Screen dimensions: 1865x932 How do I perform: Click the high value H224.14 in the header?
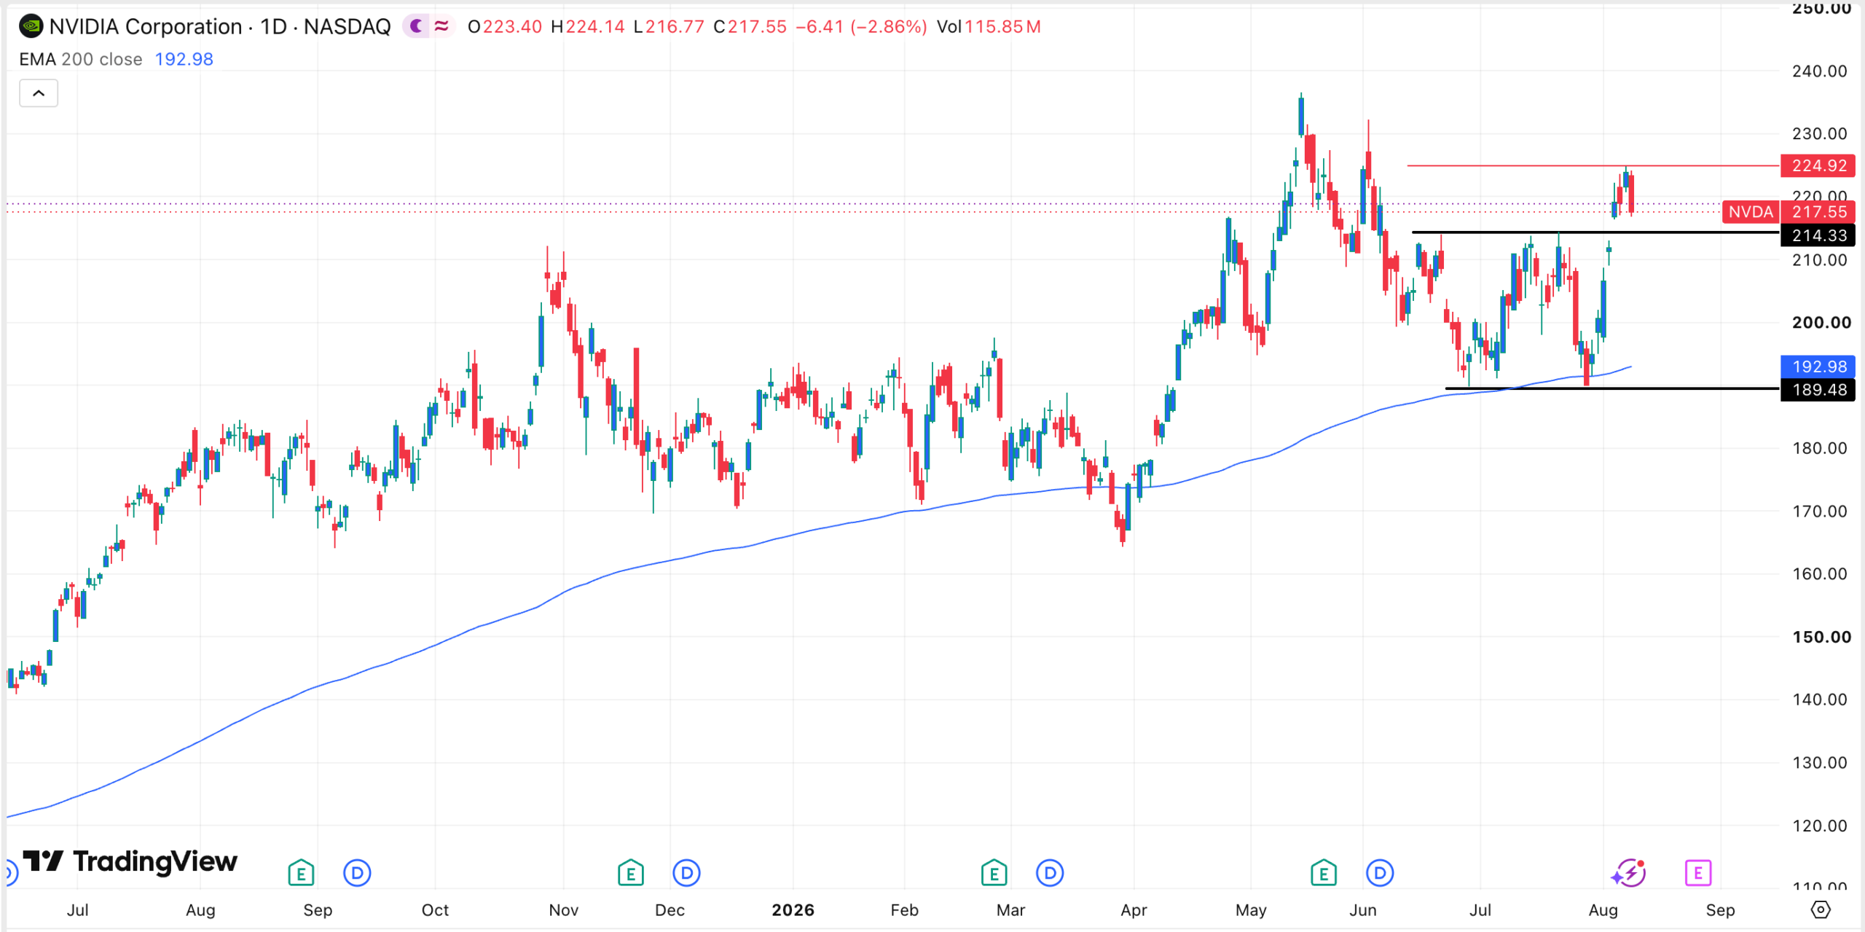coord(588,27)
